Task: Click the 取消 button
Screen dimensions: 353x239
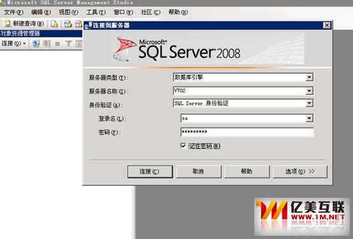Action: pyautogui.click(x=199, y=172)
